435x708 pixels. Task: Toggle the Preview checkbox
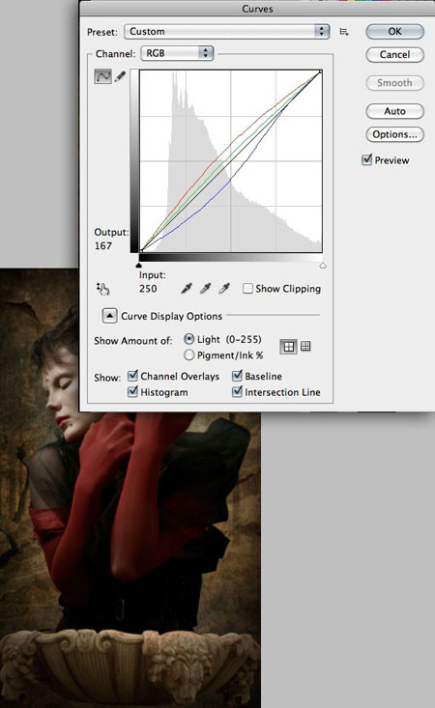(x=366, y=159)
